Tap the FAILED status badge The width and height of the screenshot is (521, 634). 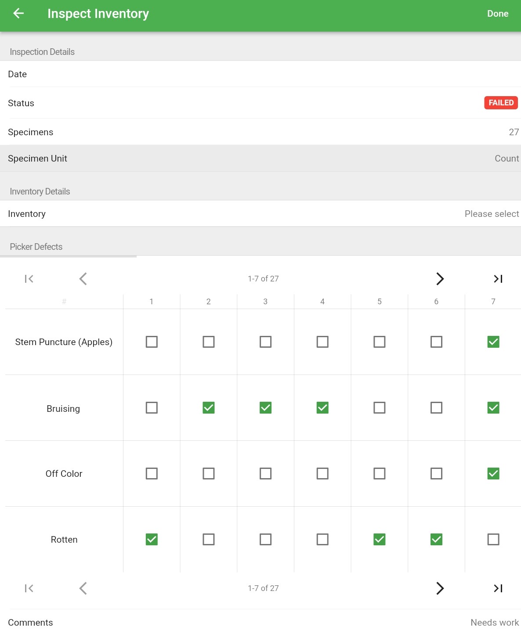(501, 103)
